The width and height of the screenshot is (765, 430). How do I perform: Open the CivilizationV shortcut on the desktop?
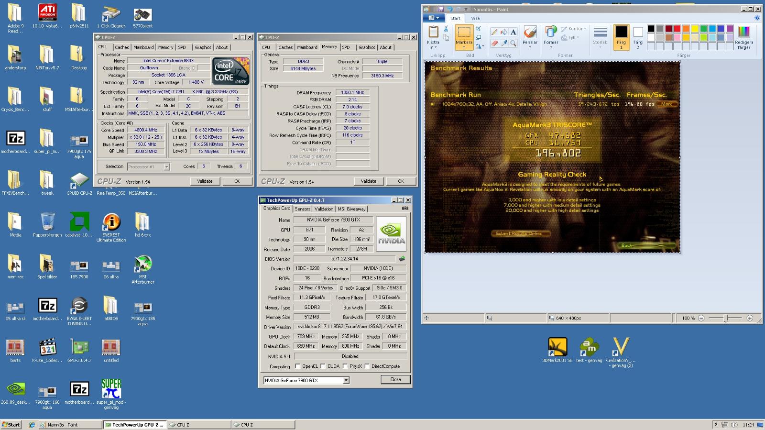click(621, 352)
